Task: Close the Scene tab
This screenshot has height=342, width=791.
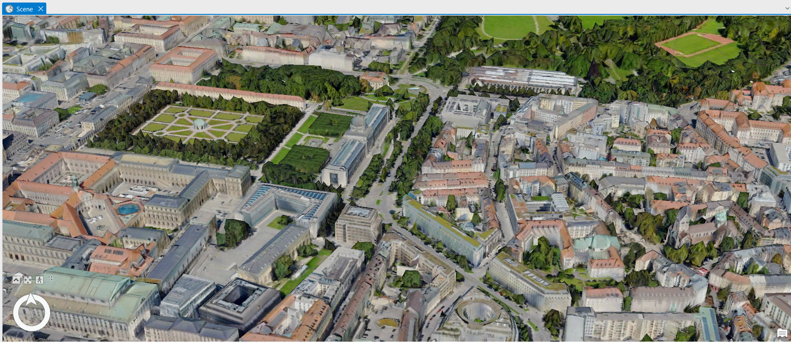Action: tap(40, 9)
